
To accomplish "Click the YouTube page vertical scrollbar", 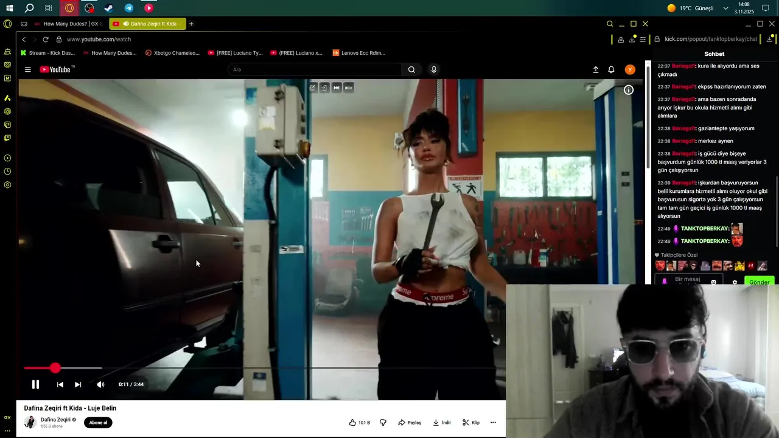I will pyautogui.click(x=648, y=119).
